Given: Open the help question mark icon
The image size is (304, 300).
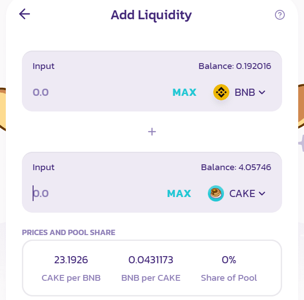Looking at the screenshot, I should click(279, 15).
